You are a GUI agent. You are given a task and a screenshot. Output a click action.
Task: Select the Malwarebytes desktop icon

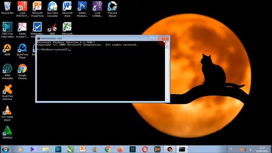click(x=37, y=28)
